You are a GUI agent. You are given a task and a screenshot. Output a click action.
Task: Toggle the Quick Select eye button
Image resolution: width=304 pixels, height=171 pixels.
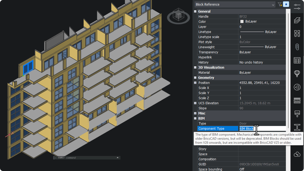point(286,4)
